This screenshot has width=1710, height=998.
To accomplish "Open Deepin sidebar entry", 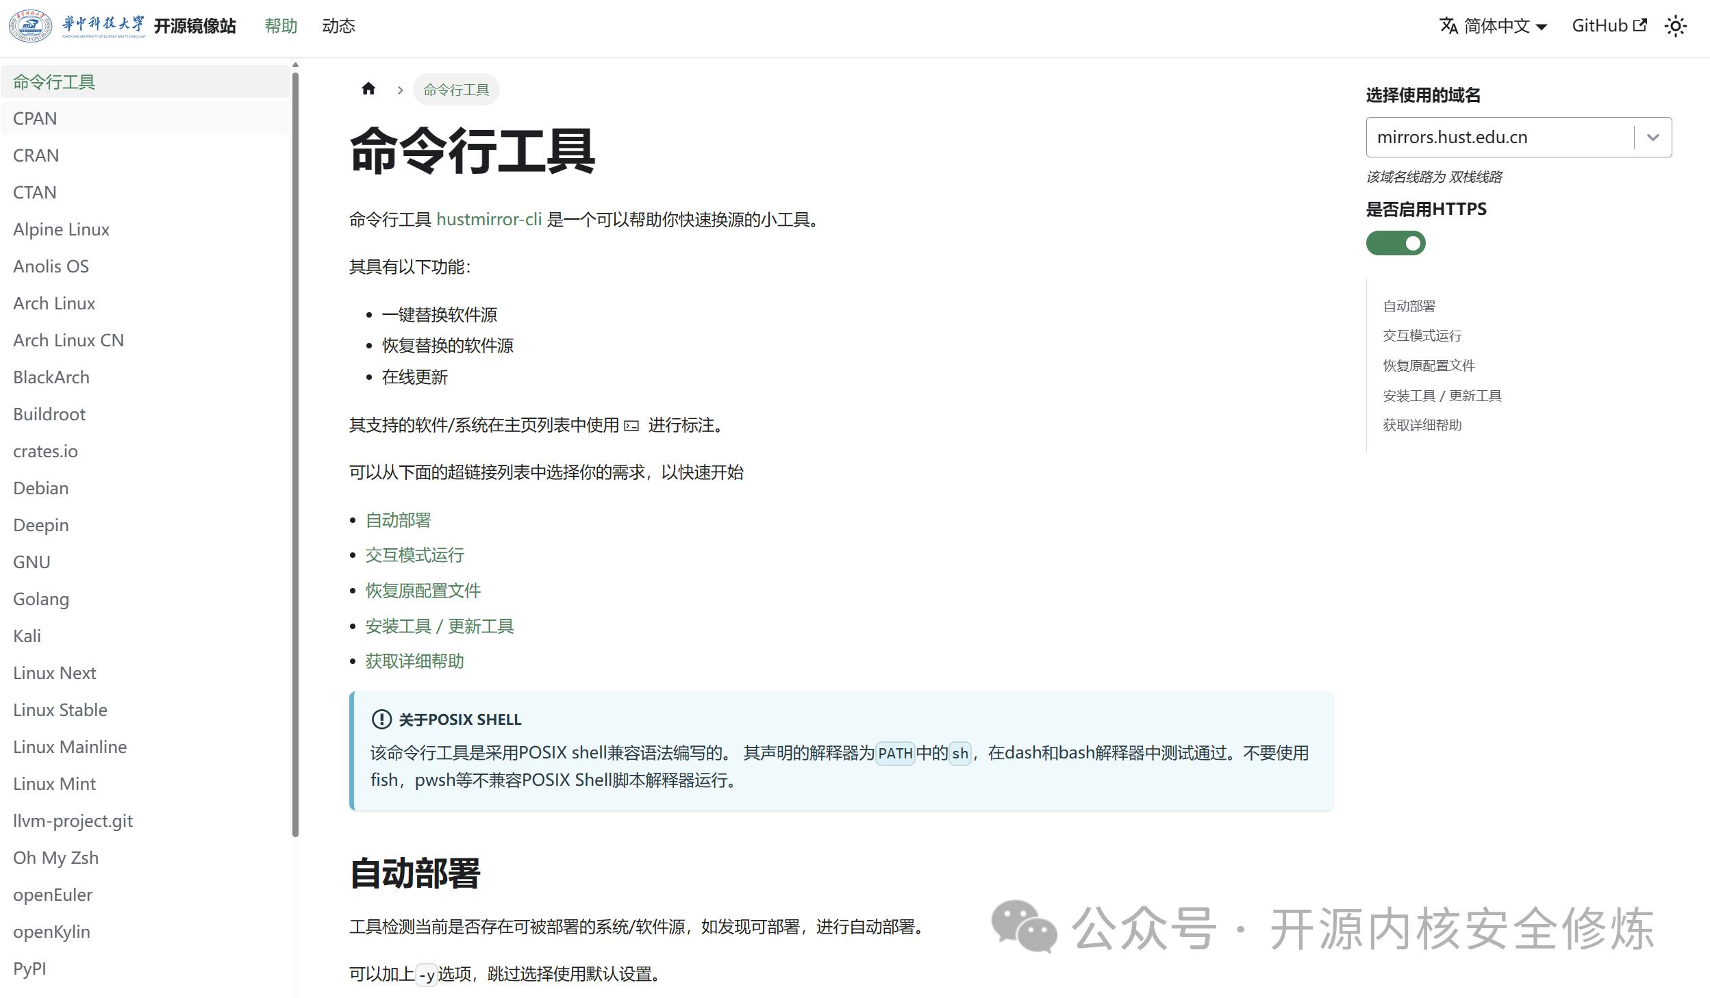I will tap(145, 525).
